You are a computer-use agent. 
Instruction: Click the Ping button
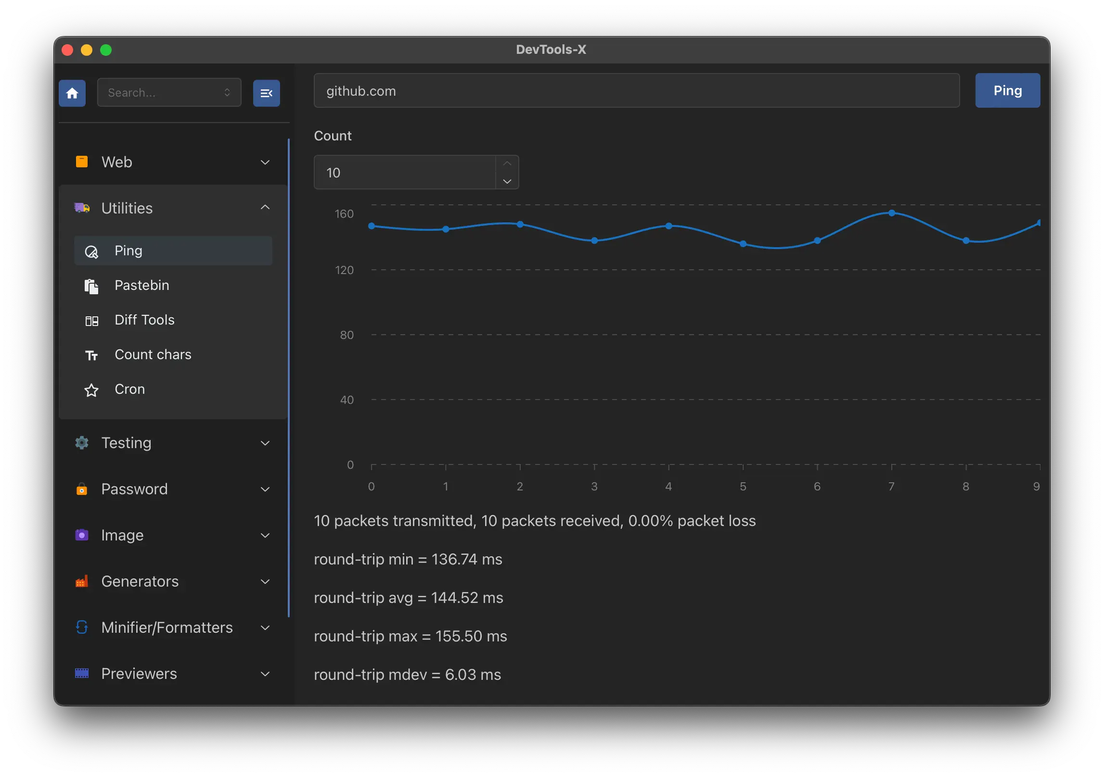[x=1007, y=90]
